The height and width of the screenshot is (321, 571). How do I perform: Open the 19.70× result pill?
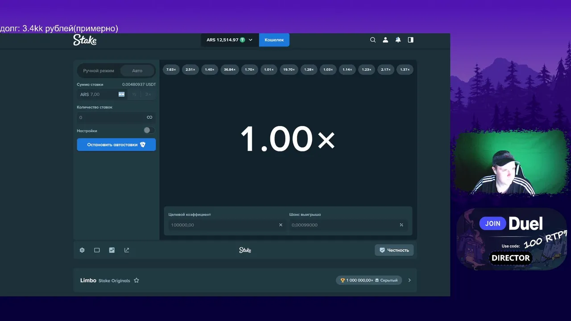point(289,70)
